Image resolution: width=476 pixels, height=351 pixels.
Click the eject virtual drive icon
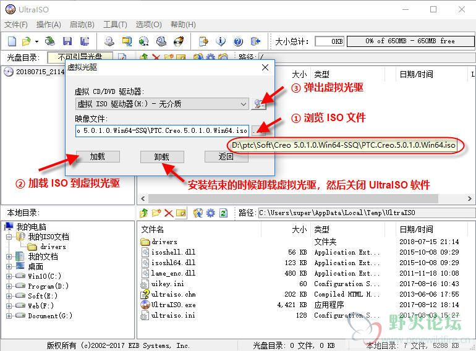pyautogui.click(x=258, y=104)
